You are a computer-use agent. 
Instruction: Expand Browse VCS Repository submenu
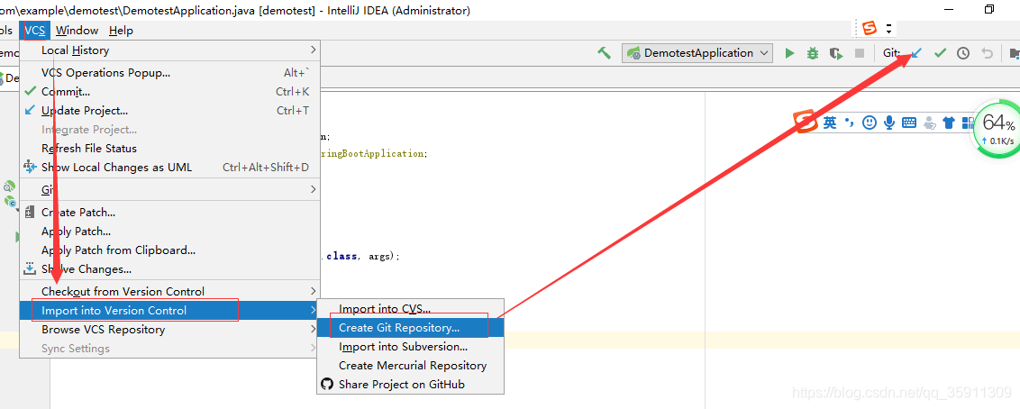pos(170,329)
